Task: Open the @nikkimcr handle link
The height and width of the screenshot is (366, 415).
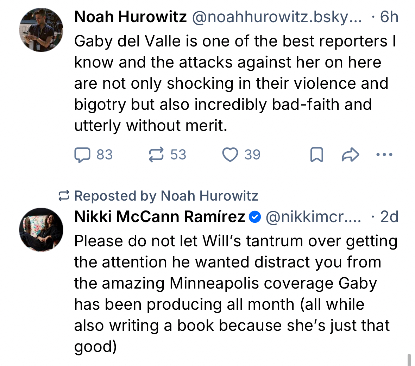Action: [313, 217]
